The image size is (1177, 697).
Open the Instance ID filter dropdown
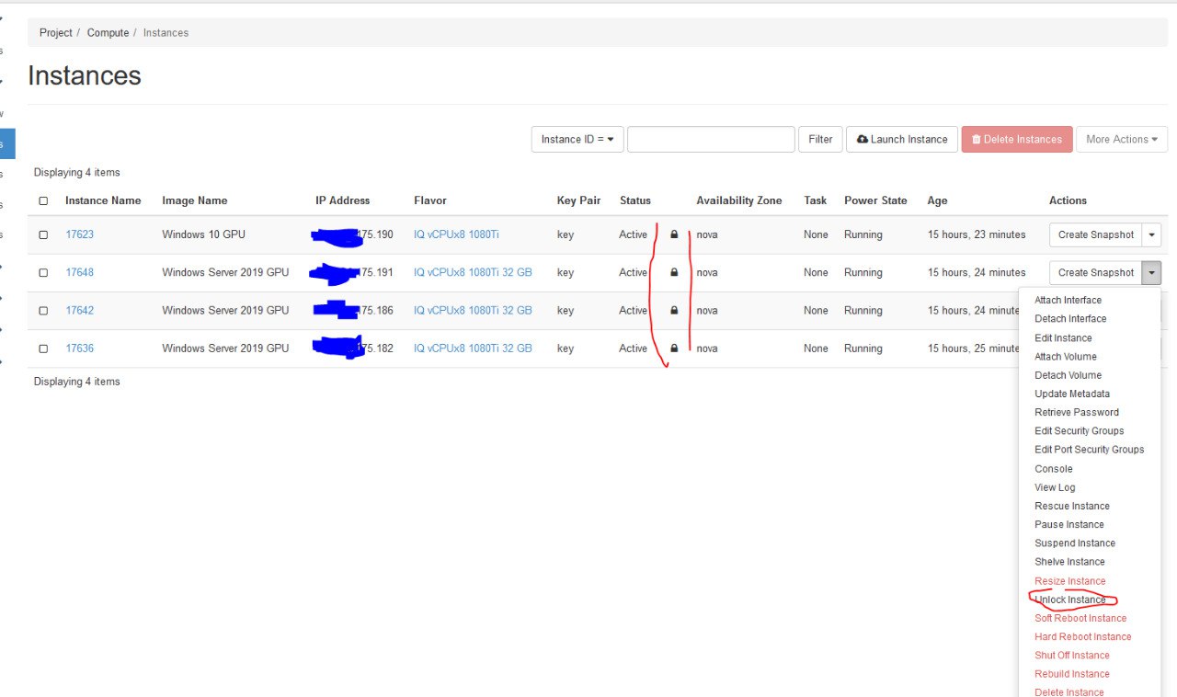coord(577,140)
